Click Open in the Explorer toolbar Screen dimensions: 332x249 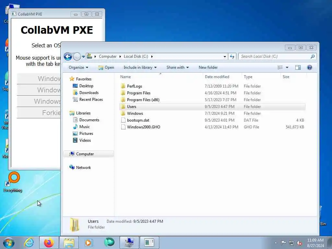point(106,67)
